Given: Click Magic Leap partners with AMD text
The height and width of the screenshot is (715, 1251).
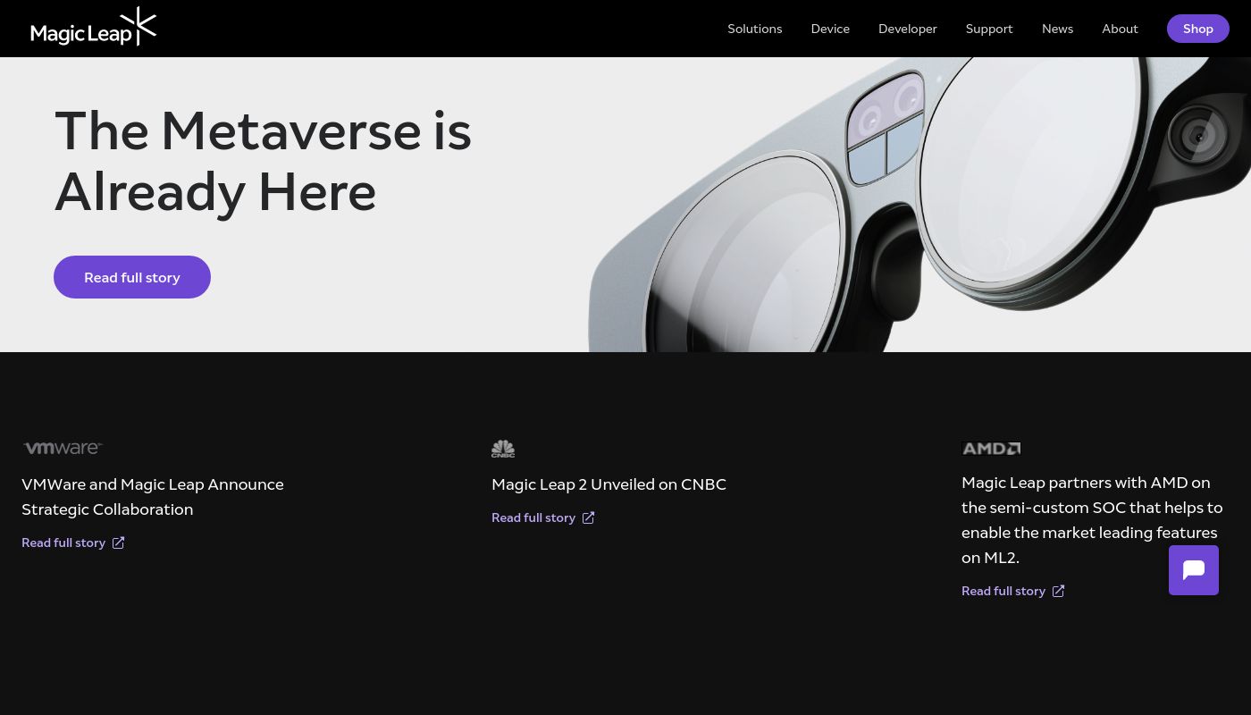Looking at the screenshot, I should [1092, 519].
